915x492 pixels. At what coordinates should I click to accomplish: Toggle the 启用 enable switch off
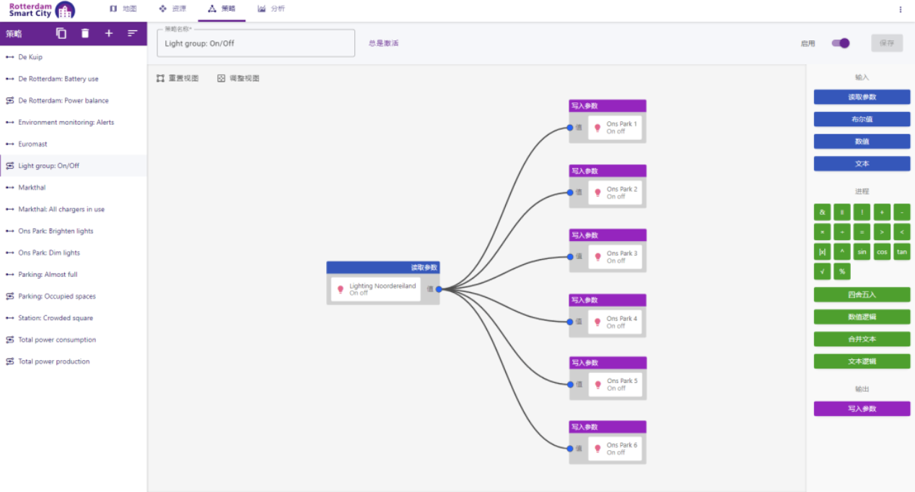pos(841,43)
